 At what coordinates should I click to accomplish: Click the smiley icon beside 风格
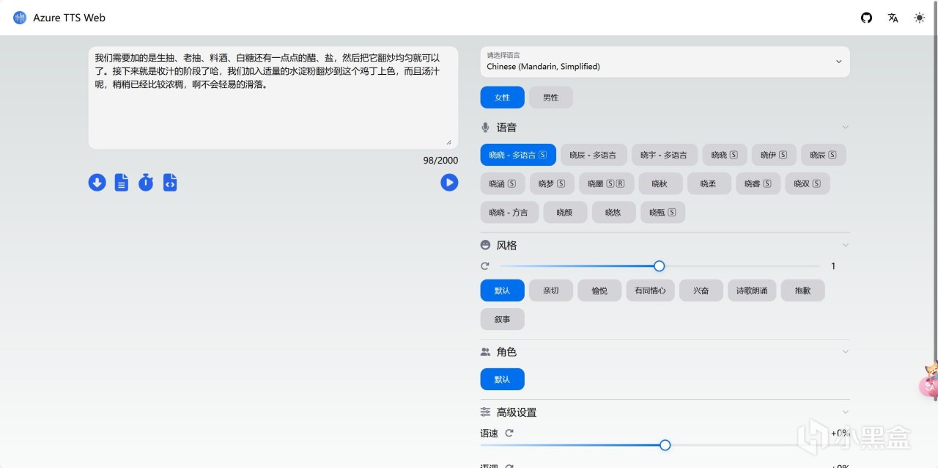coord(485,245)
